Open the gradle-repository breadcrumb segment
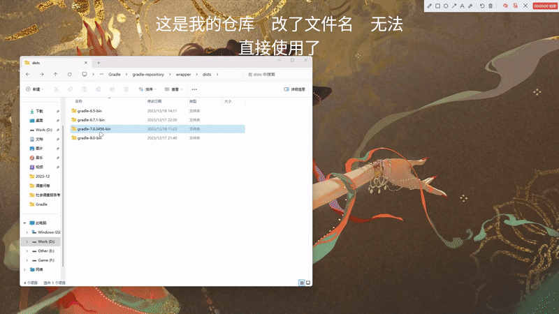 (148, 75)
